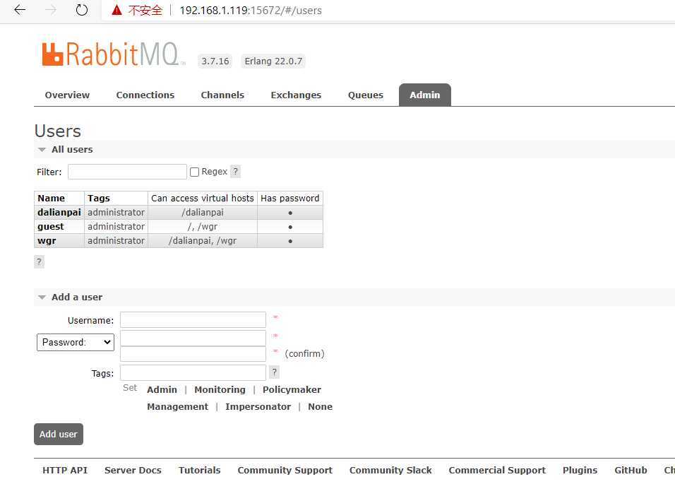Viewport: 675px width, 484px height.
Task: Sort users by Name column
Action: [x=52, y=198]
